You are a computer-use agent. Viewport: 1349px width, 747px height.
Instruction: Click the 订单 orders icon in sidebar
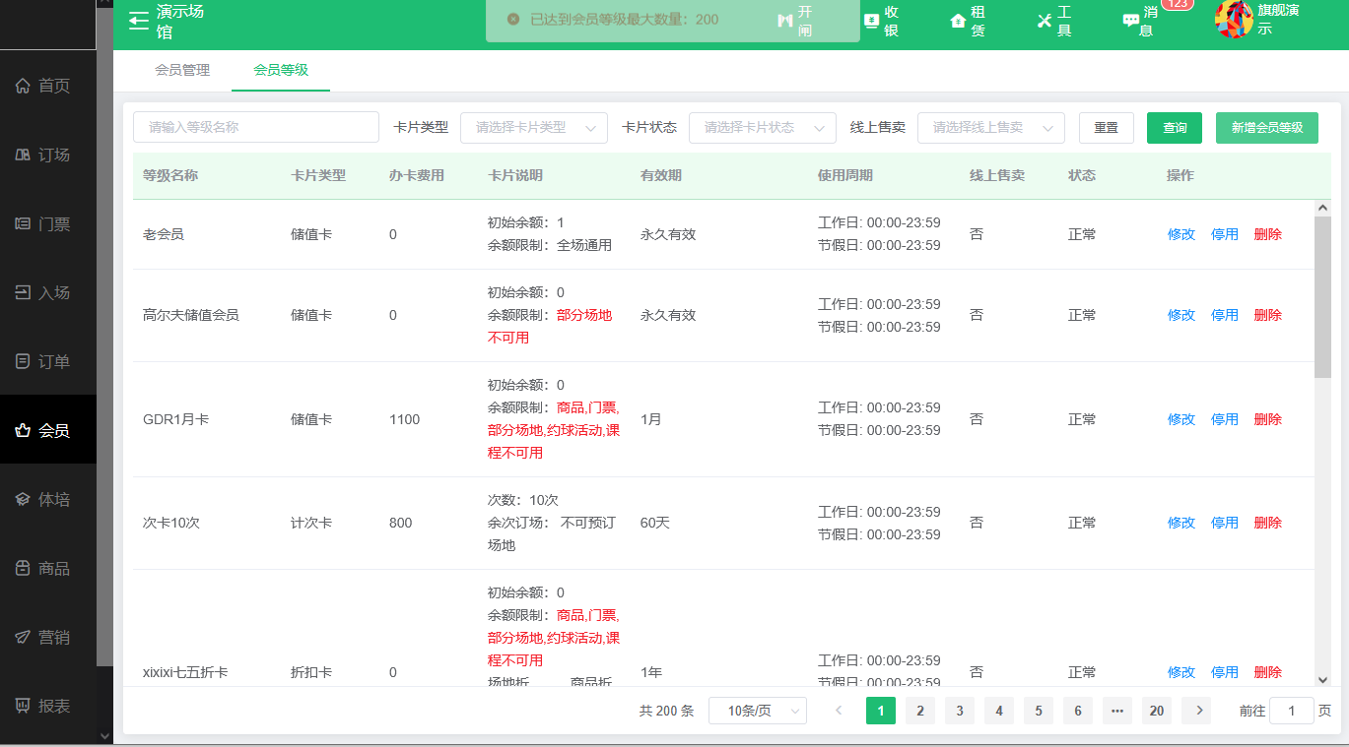[x=24, y=361]
